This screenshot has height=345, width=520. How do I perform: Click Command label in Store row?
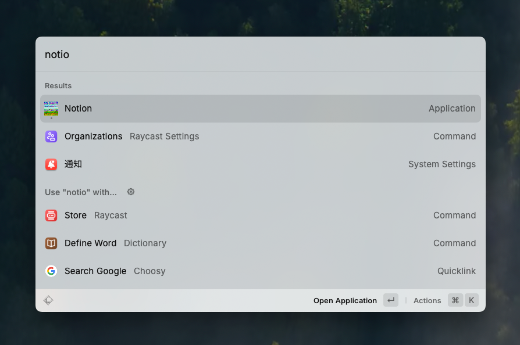(454, 215)
